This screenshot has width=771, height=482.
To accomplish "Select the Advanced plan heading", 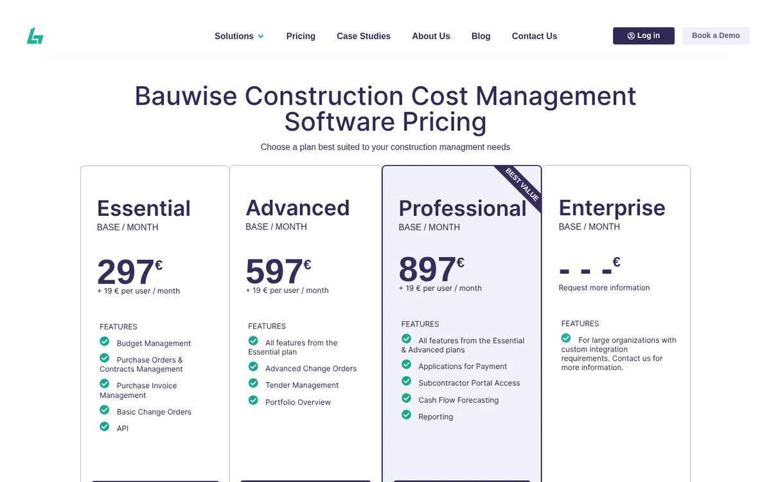I will click(297, 208).
